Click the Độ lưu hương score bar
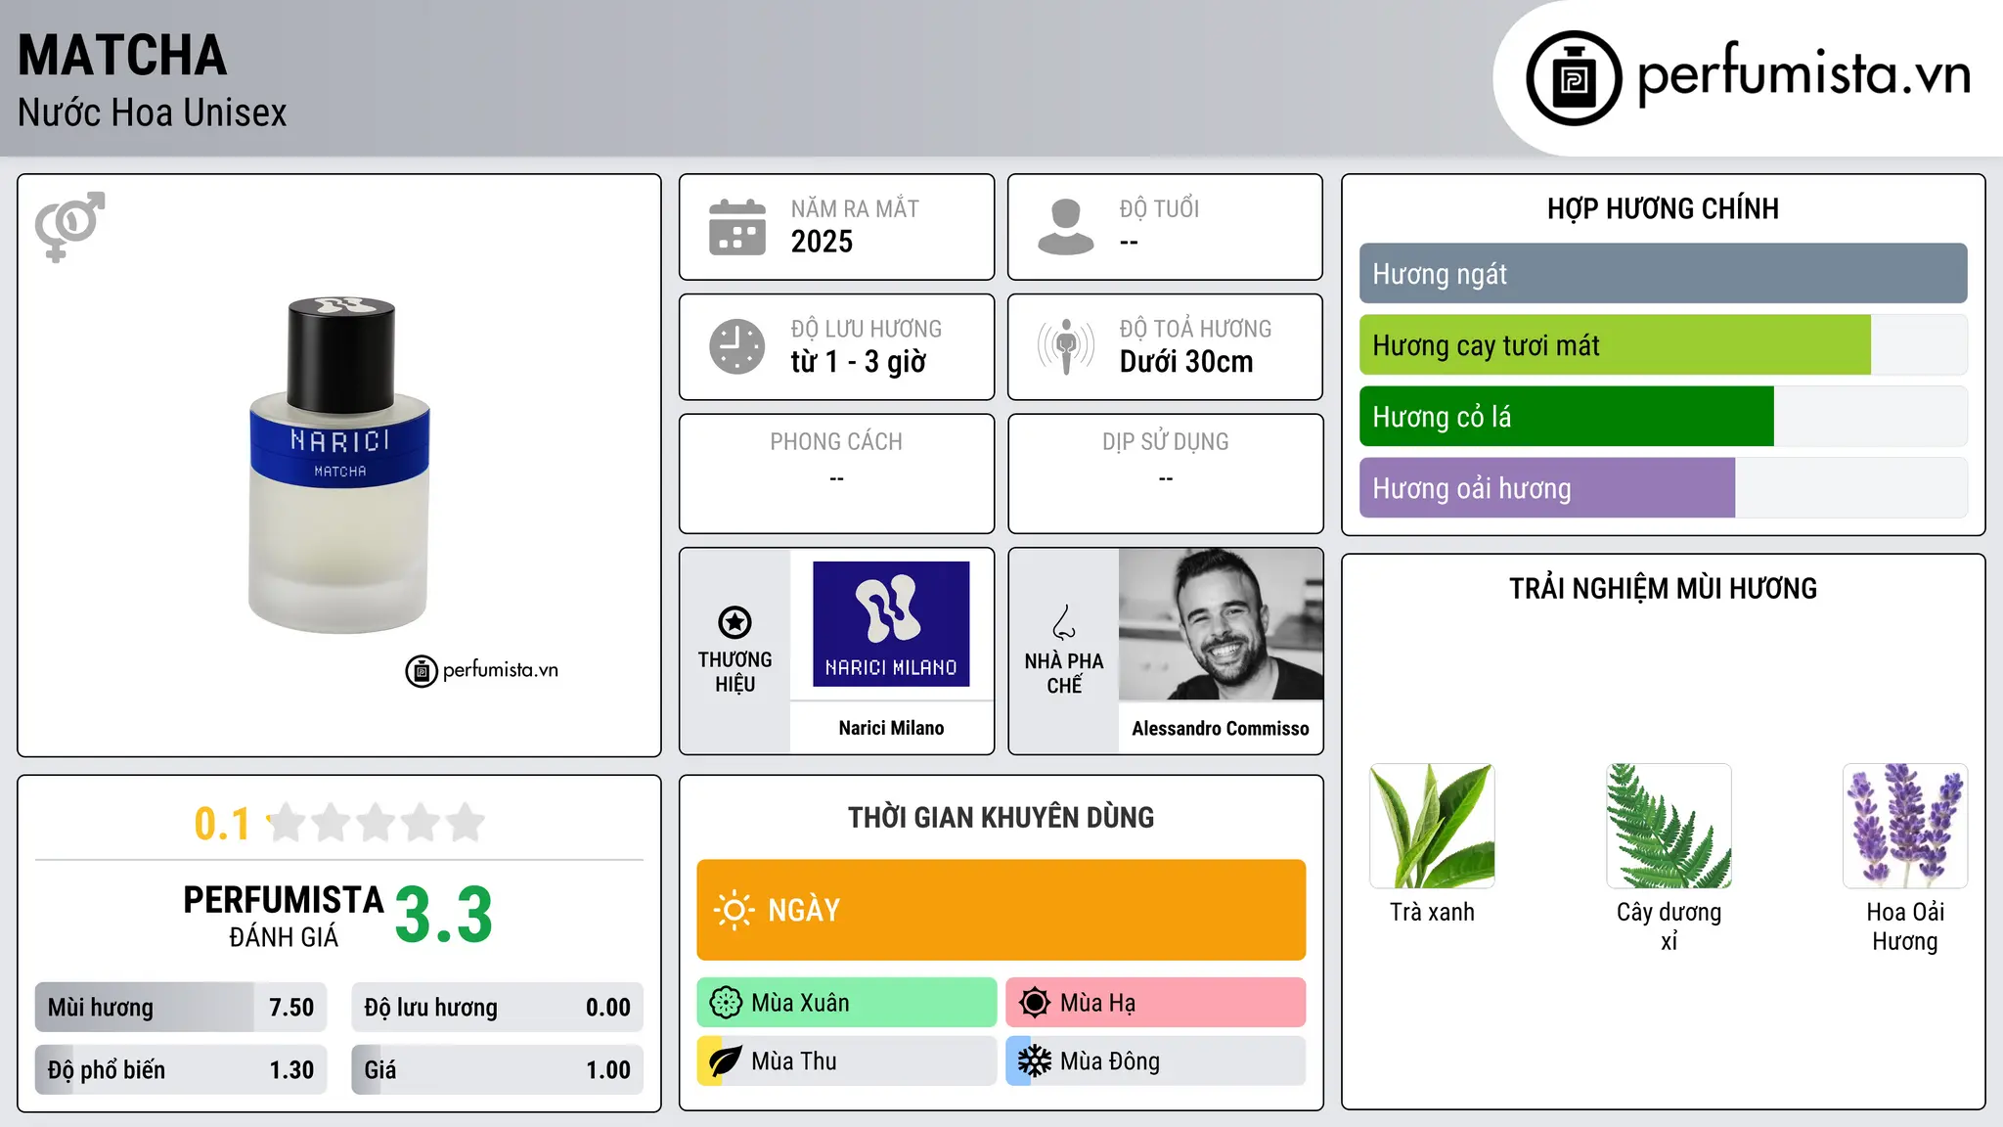 point(498,1008)
